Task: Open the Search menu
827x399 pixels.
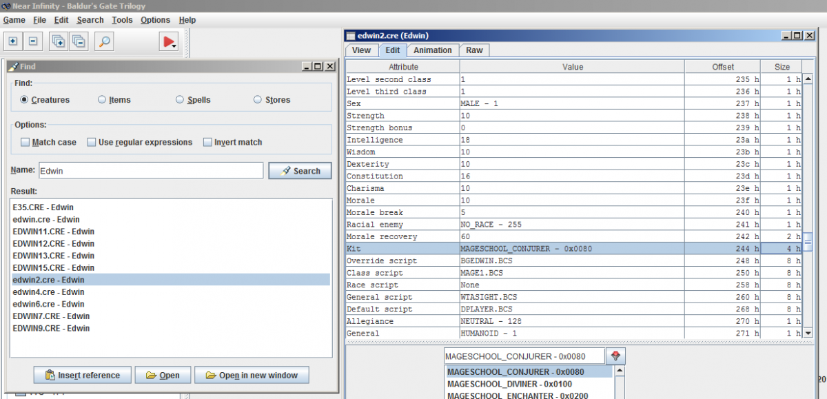Action: point(90,20)
